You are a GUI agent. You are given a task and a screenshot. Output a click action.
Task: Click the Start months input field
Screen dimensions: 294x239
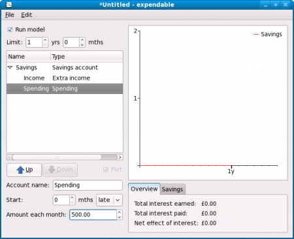click(x=61, y=200)
